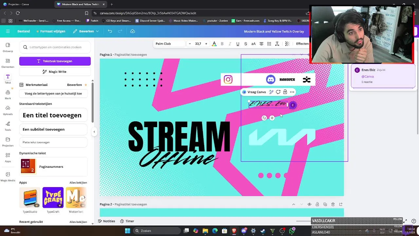Click the rotate handle below the text
This screenshot has width=419, height=236.
264,118
